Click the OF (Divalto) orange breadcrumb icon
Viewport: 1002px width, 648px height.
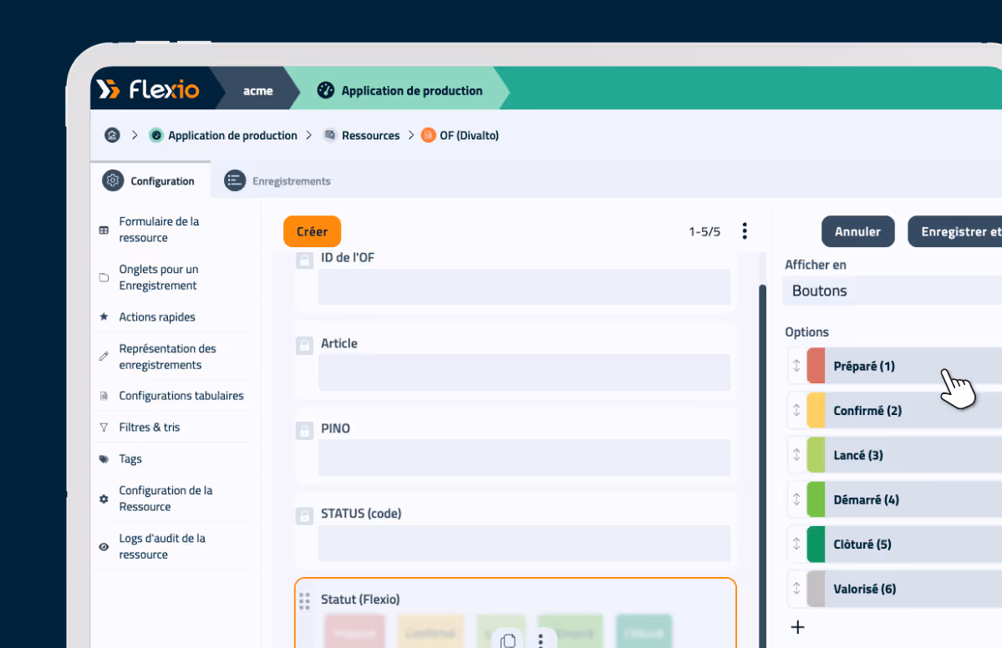click(428, 134)
